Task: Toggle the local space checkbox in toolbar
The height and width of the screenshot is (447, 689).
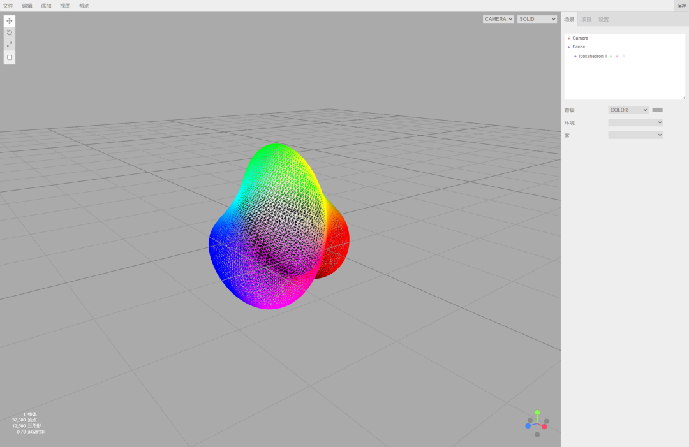Action: (x=9, y=57)
